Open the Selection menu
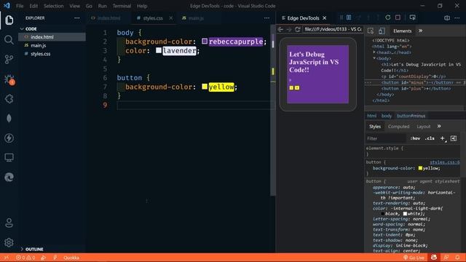The image size is (466, 262). point(53,6)
